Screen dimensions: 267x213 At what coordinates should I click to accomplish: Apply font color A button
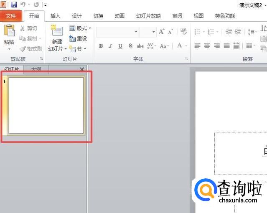click(x=180, y=46)
